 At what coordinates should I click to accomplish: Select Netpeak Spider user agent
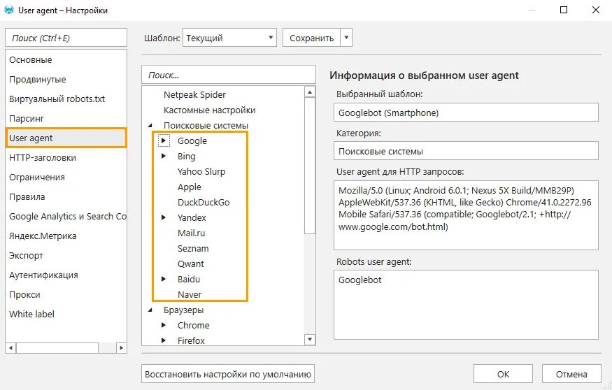[194, 94]
